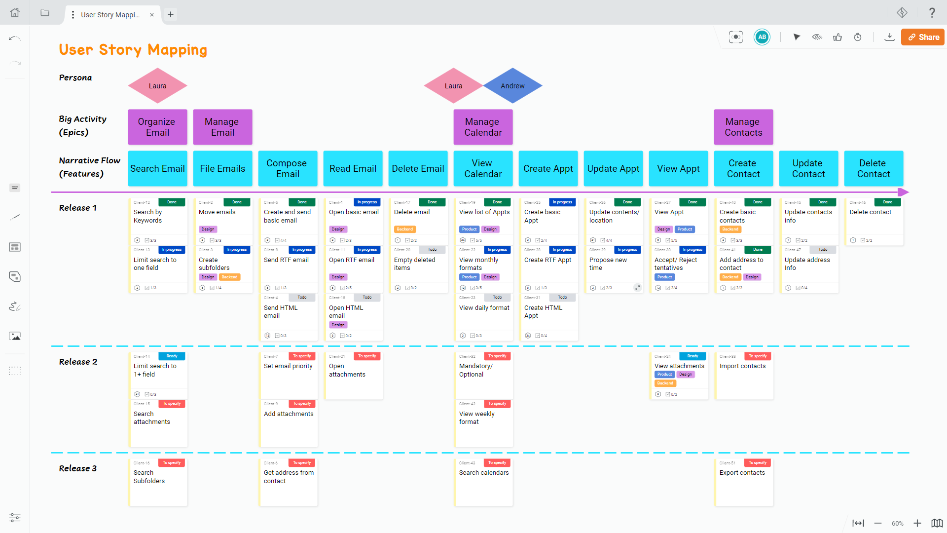Choose the sticky note tool

coord(15,276)
